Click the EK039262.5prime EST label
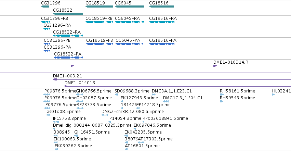The height and width of the screenshot is (151, 291). tap(73, 146)
